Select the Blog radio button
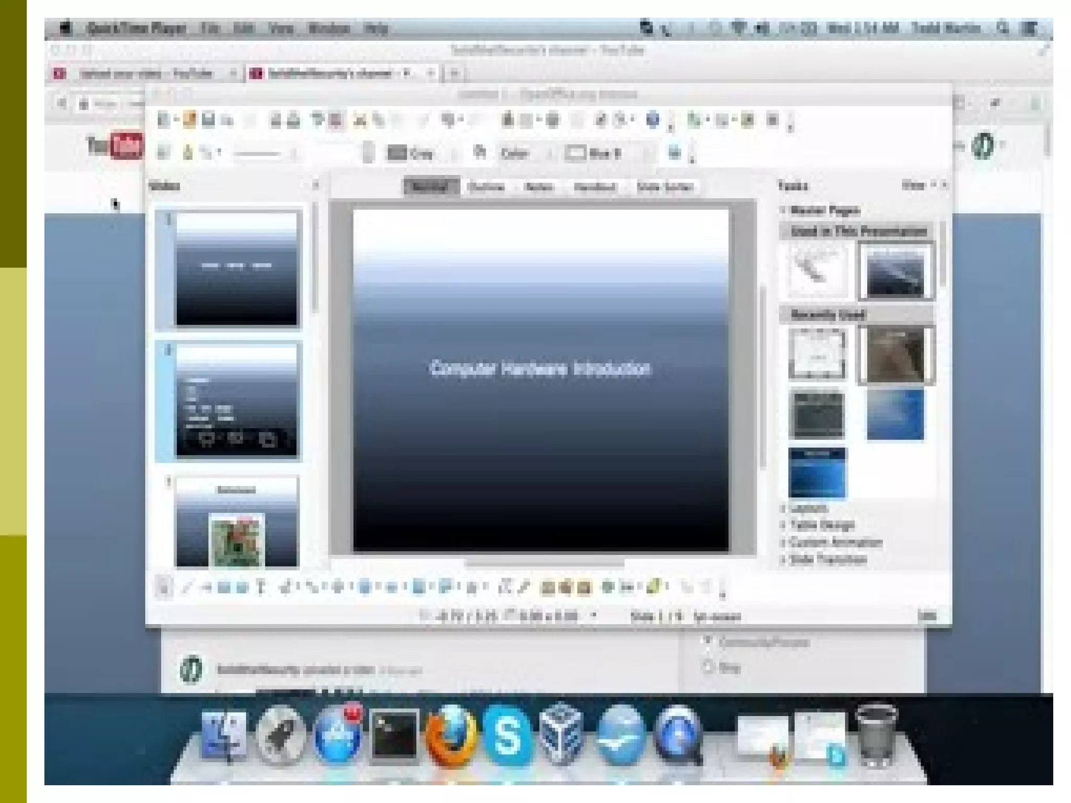This screenshot has width=1071, height=803. 708,667
